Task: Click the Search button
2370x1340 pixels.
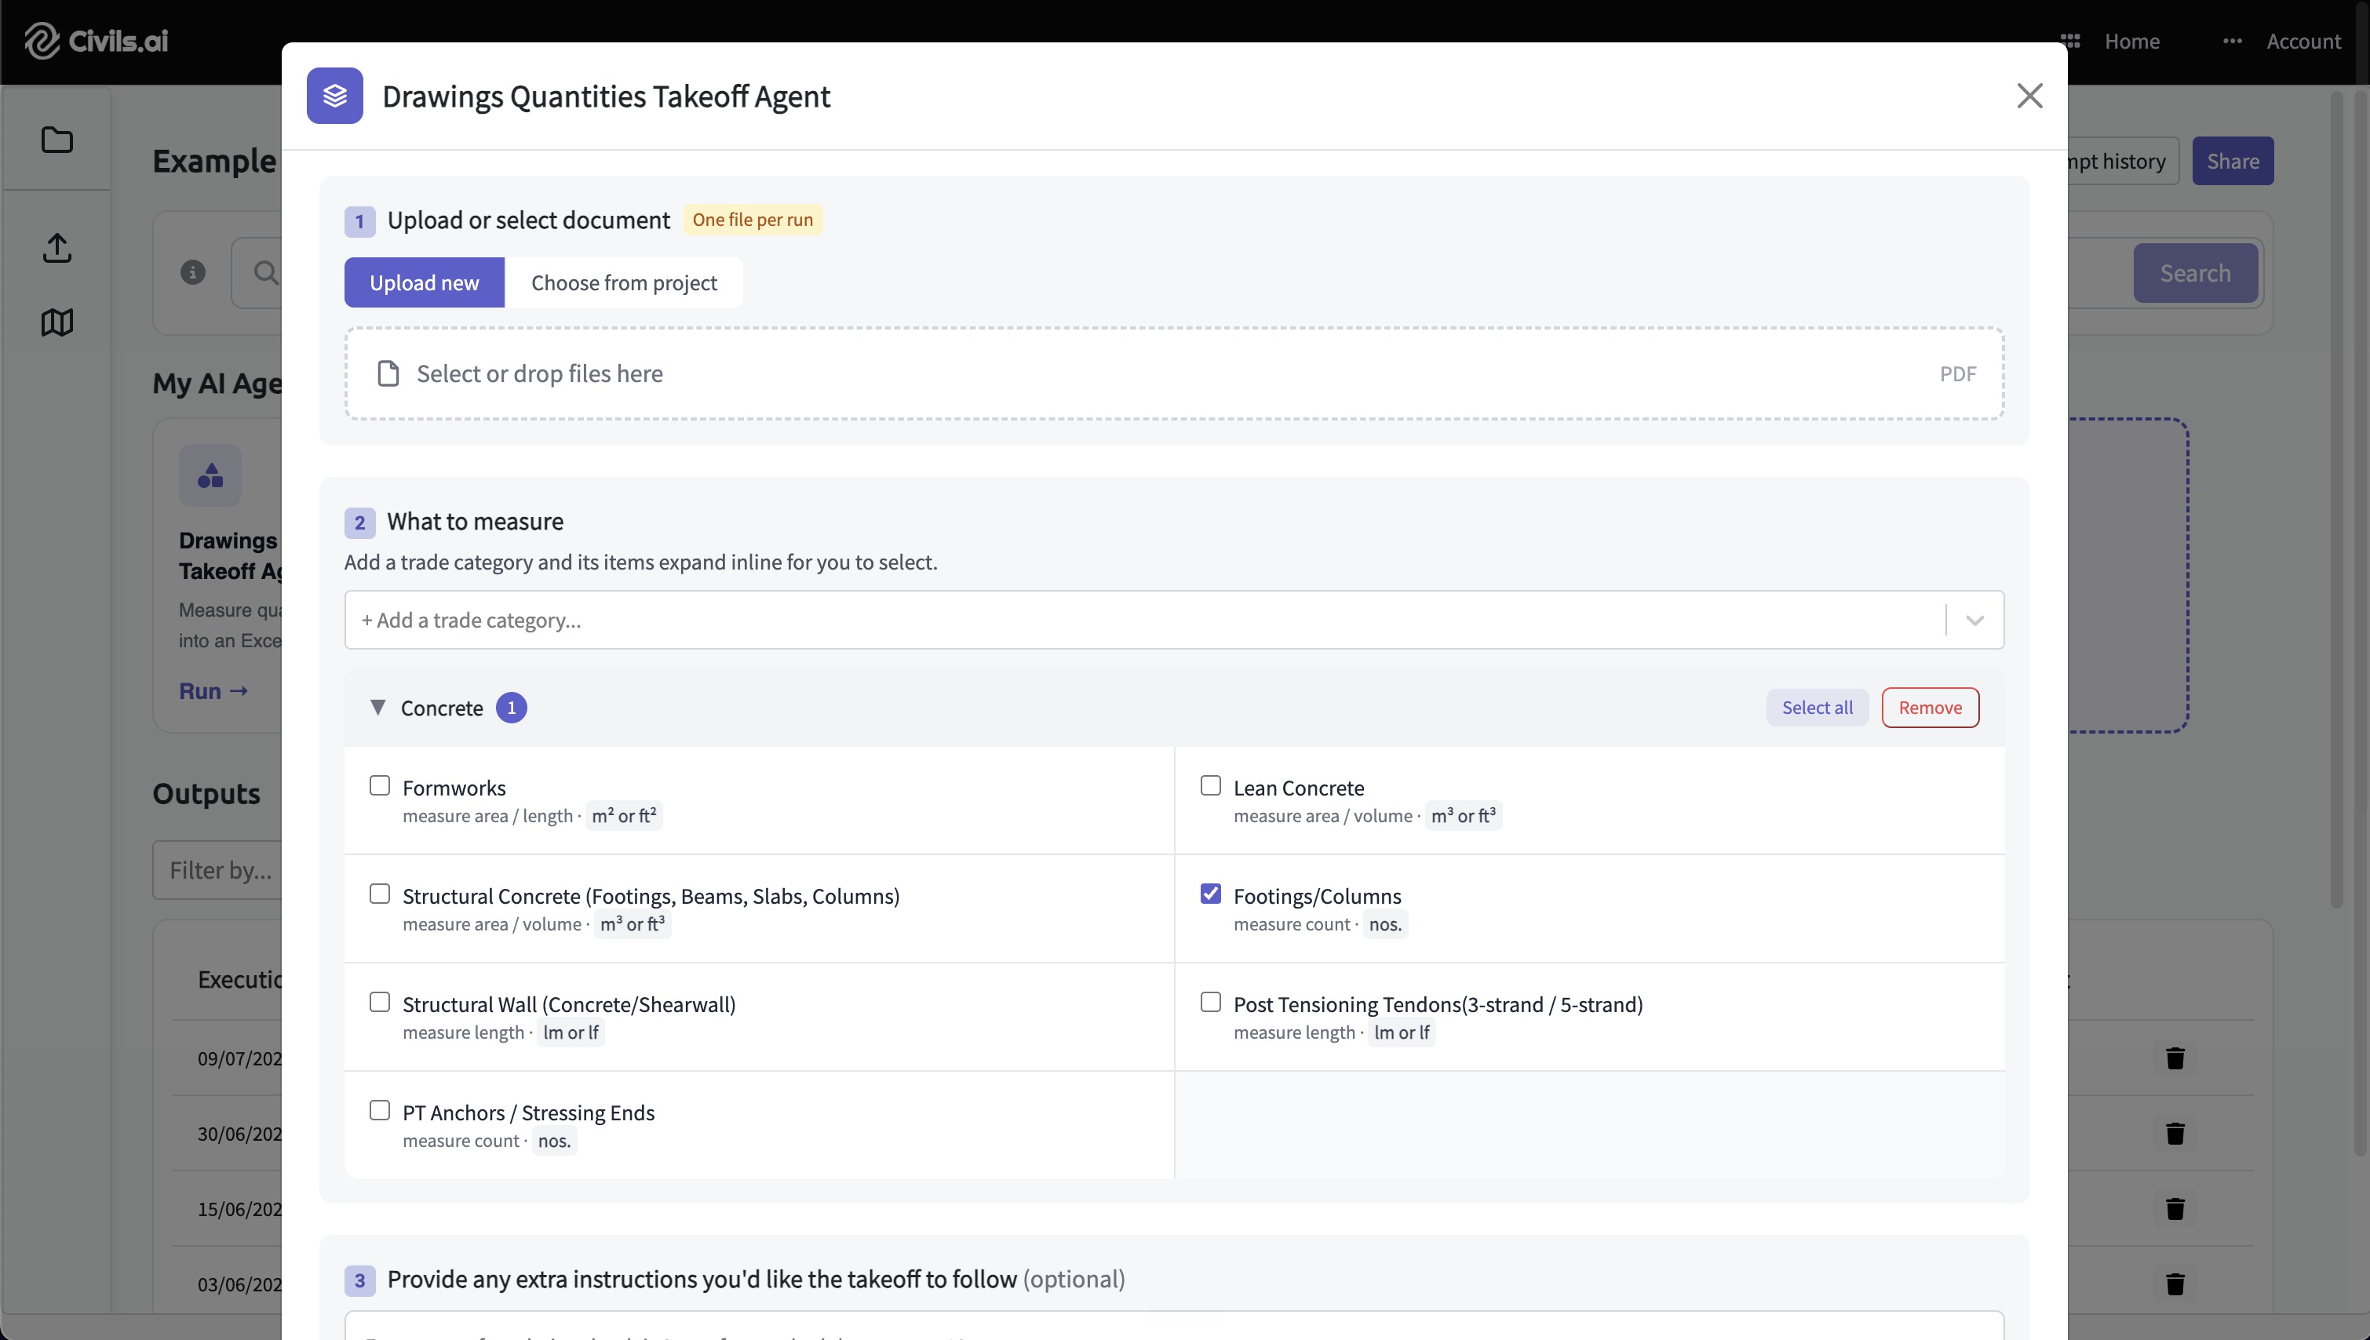Action: 2195,273
